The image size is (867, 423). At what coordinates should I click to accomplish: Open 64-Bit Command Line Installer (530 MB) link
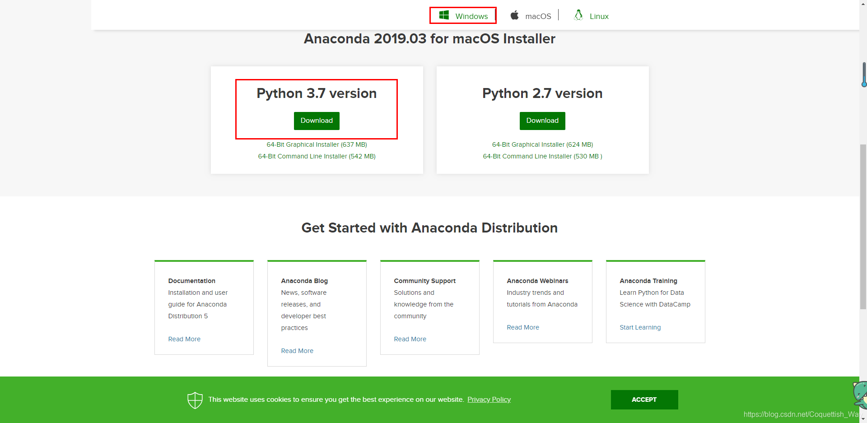coord(542,156)
